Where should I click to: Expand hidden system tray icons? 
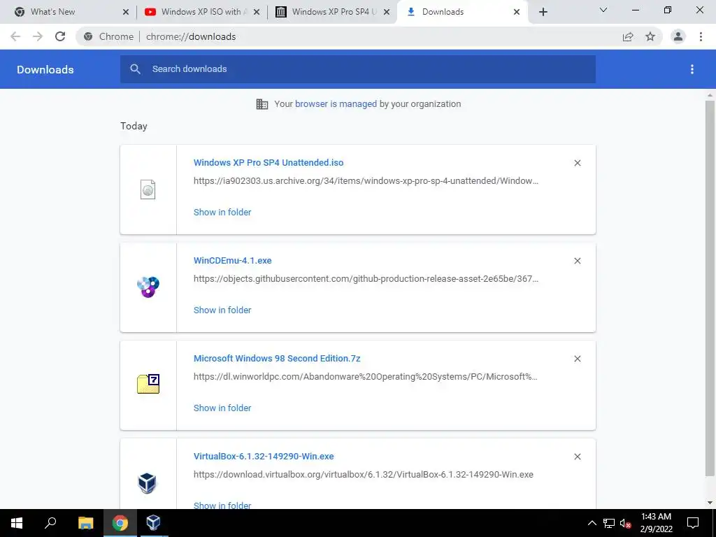[x=592, y=523]
